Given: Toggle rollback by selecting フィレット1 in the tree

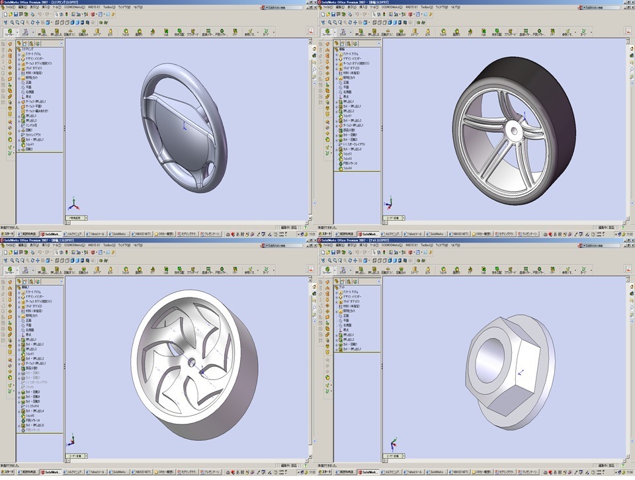Looking at the screenshot, I should 32,144.
